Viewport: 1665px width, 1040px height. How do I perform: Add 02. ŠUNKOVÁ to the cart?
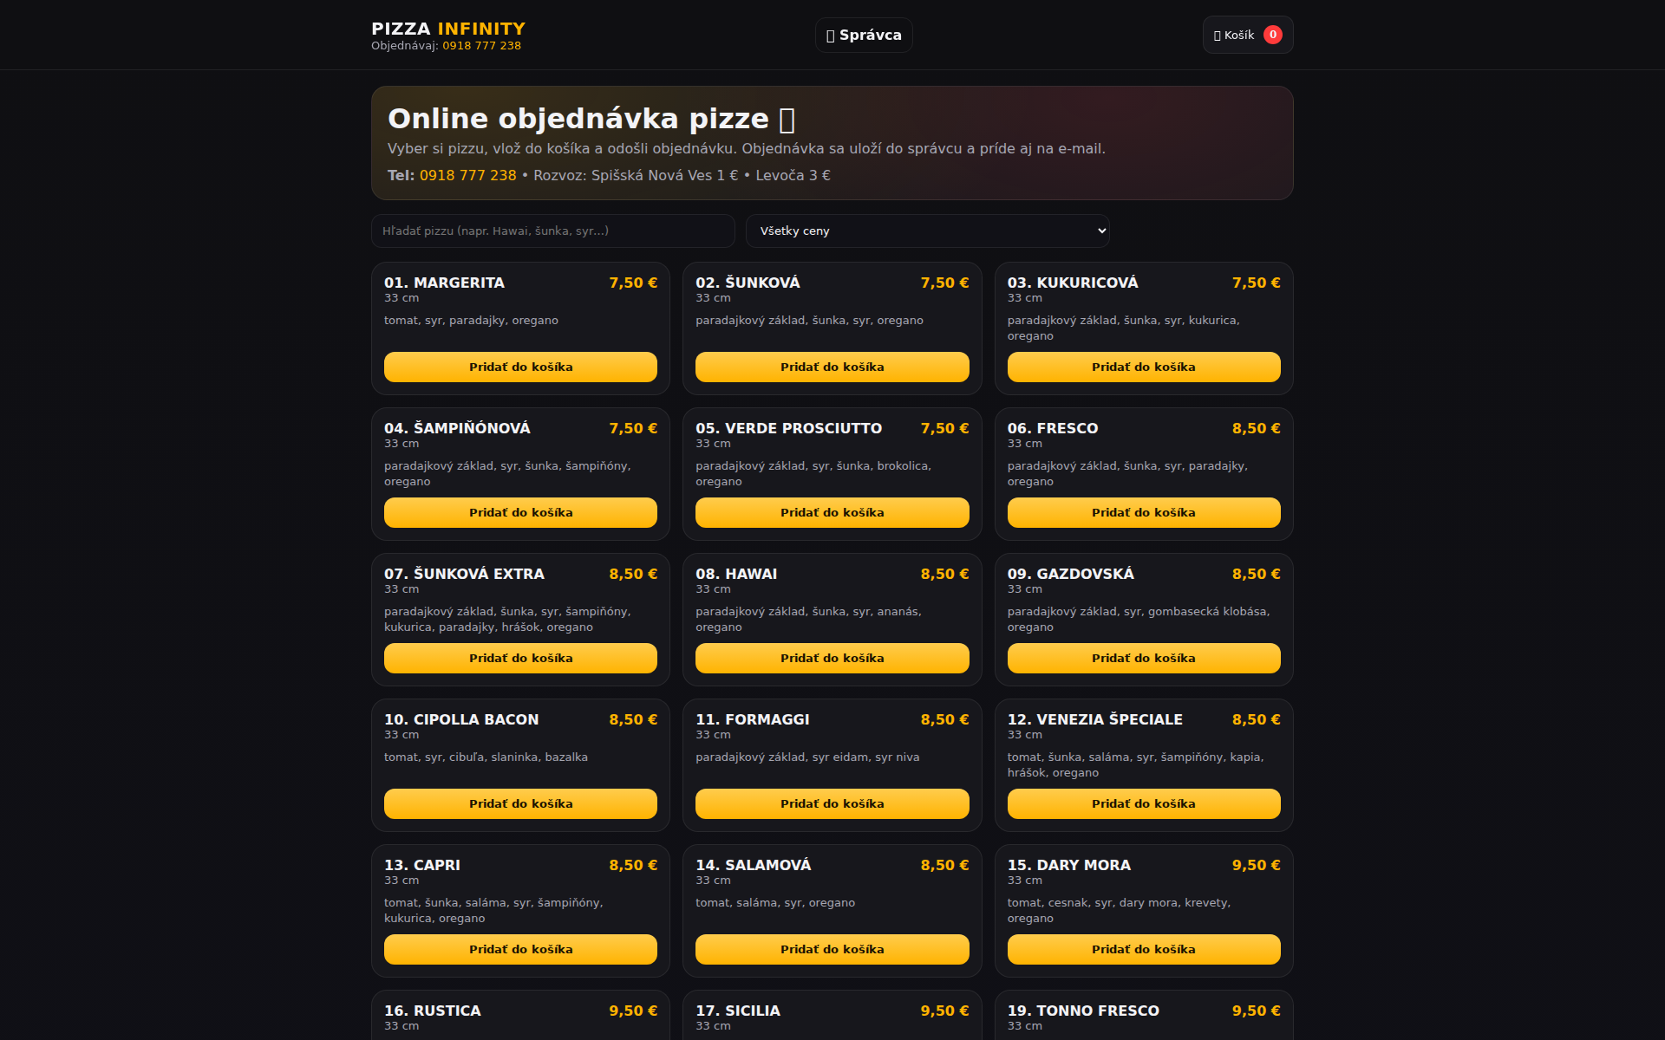click(x=832, y=367)
